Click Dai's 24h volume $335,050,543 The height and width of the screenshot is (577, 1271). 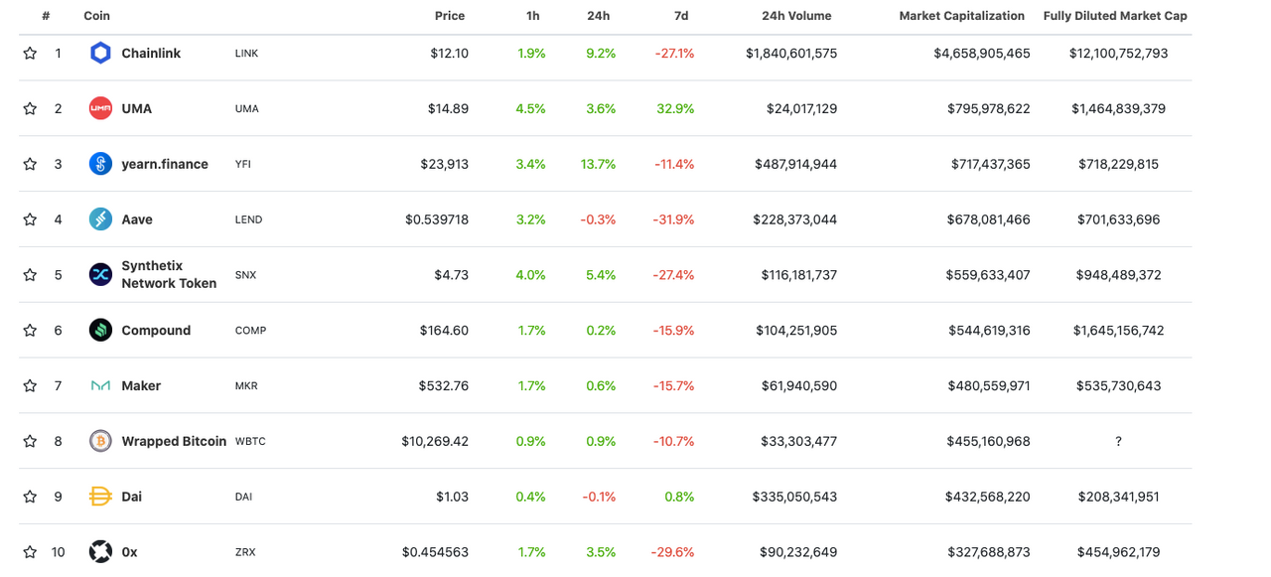(795, 497)
